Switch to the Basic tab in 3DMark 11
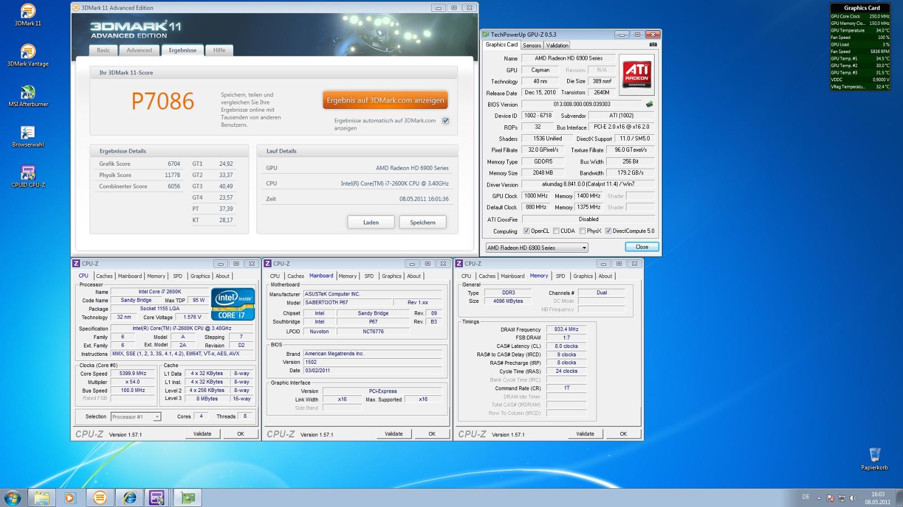The image size is (903, 507). (x=103, y=50)
